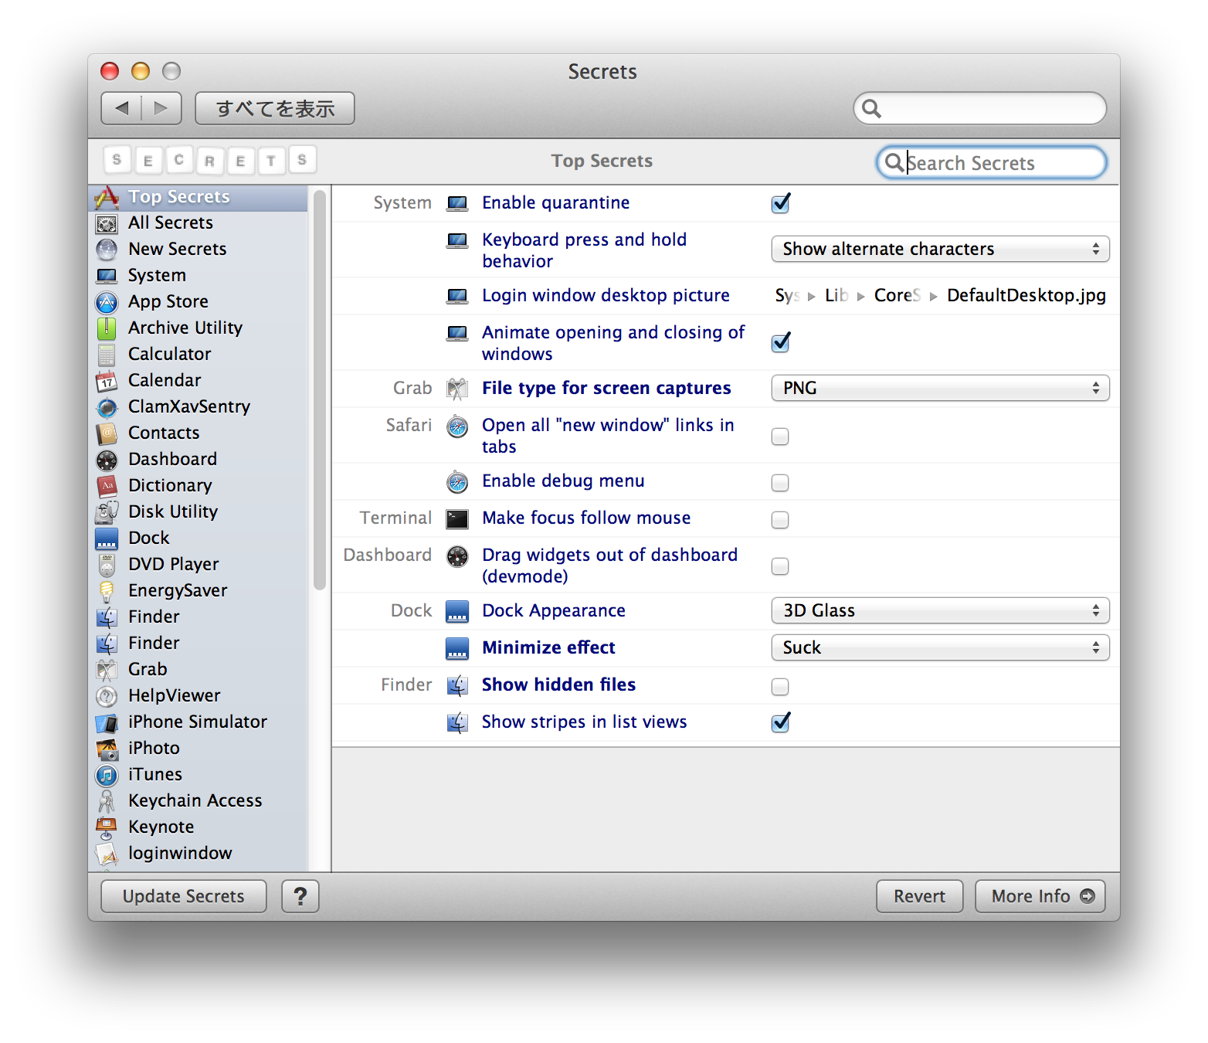Click the Keynote podium icon

click(x=107, y=827)
